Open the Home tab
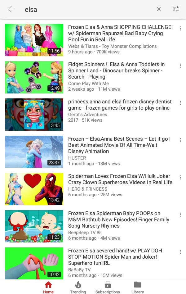 click(48, 287)
